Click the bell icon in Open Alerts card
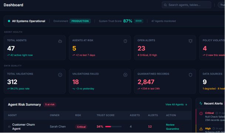The height and width of the screenshot is (133, 225). point(191,41)
